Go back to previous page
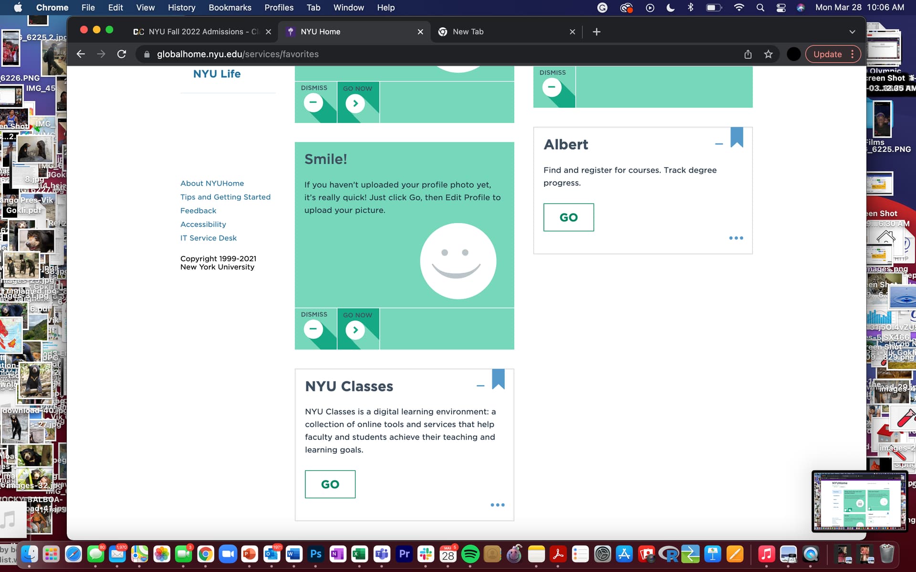This screenshot has height=572, width=916. click(81, 54)
